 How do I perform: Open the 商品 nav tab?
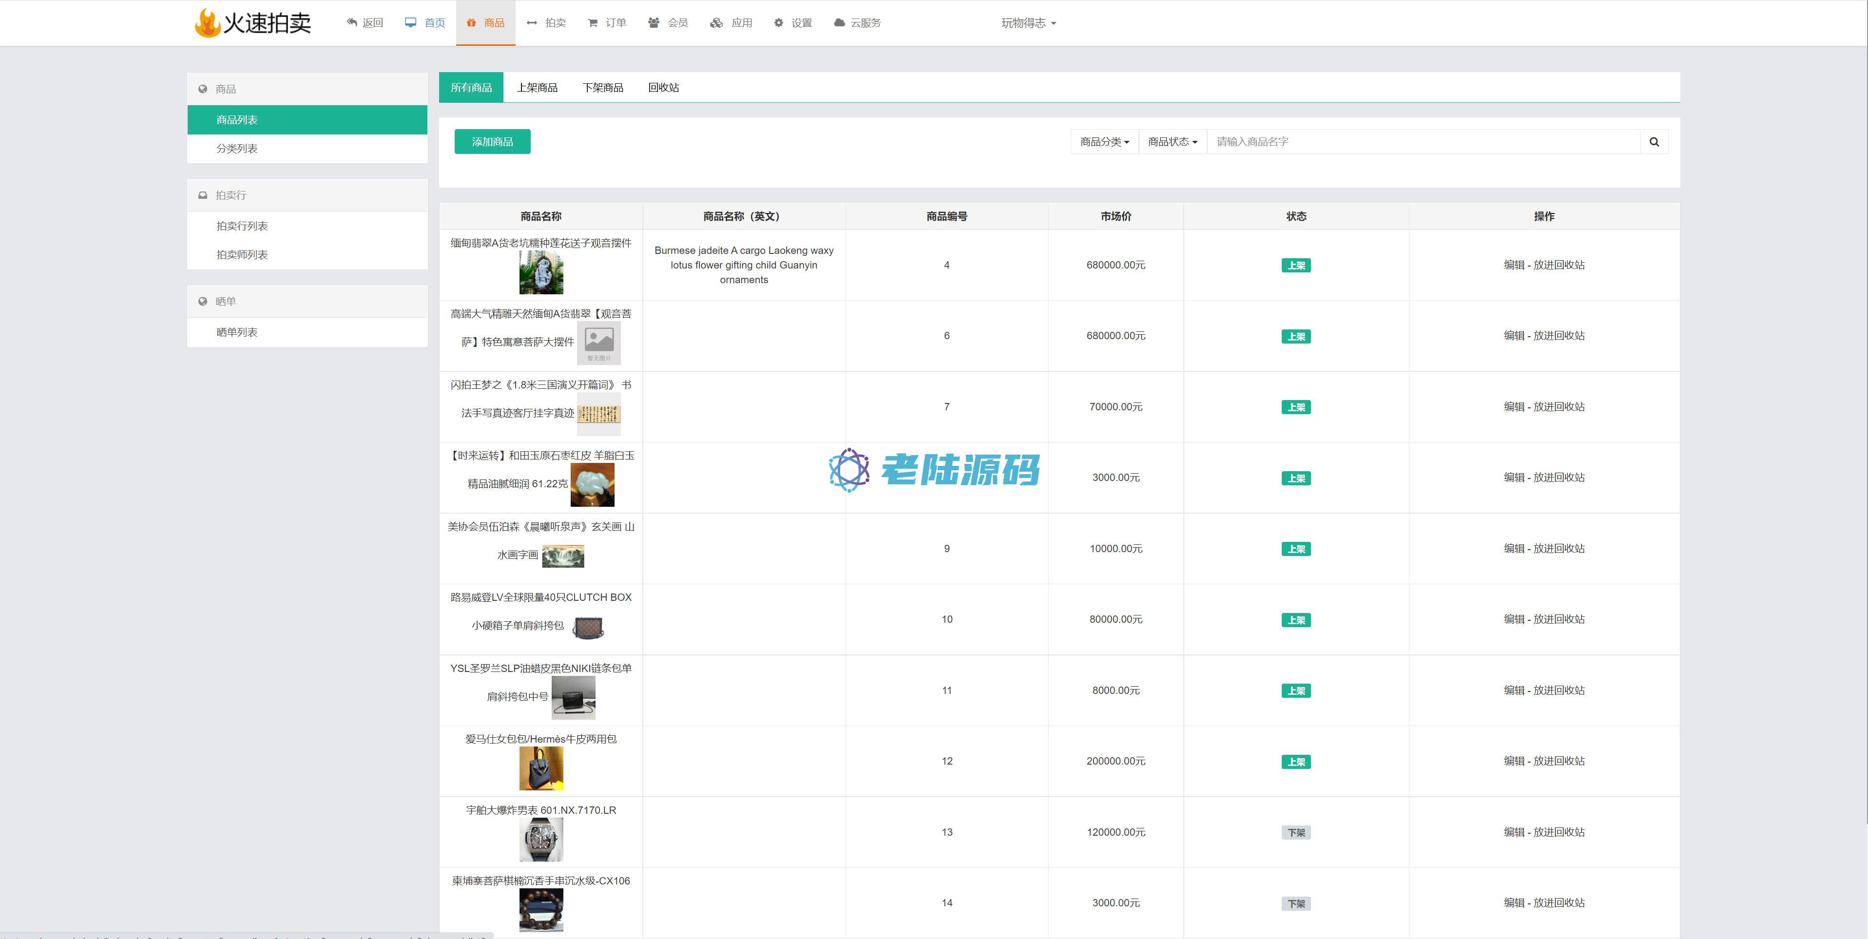pyautogui.click(x=486, y=22)
